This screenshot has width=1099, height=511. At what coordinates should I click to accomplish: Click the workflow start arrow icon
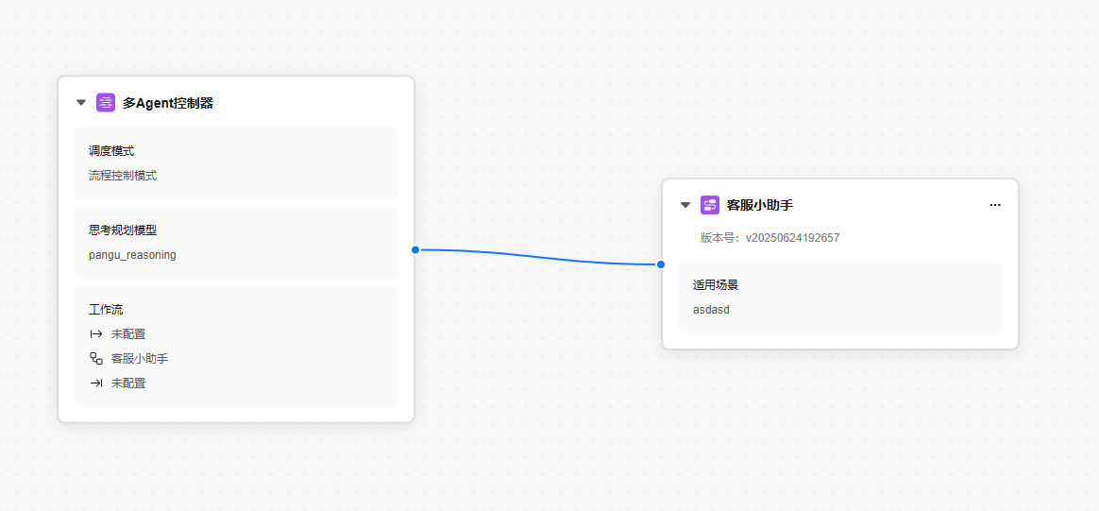click(x=96, y=334)
